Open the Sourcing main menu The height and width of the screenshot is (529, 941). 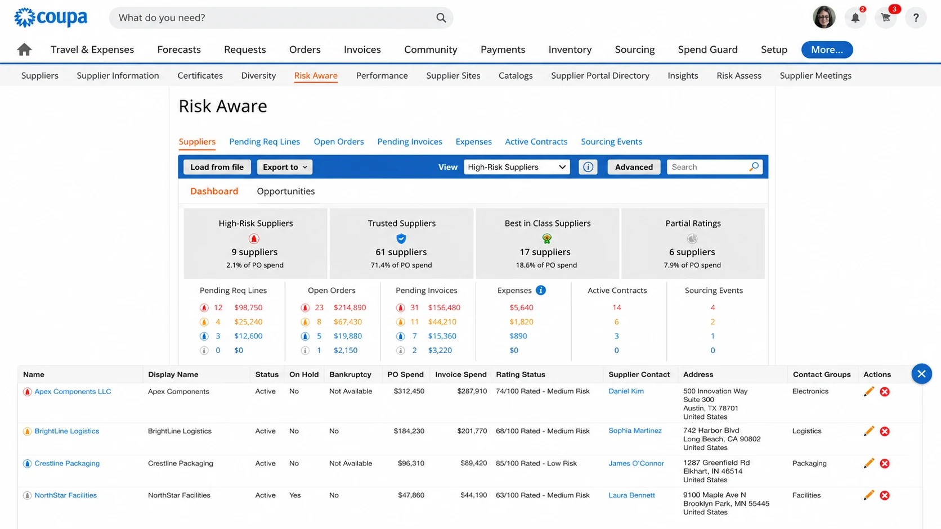coord(635,49)
